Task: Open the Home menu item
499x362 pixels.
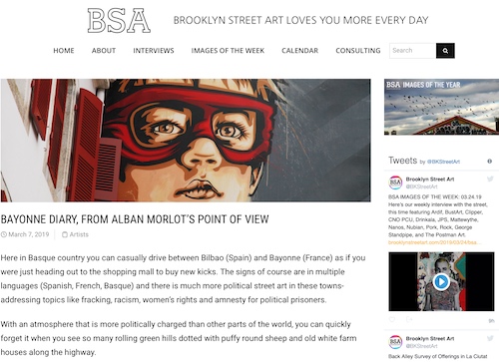Action: tap(64, 51)
